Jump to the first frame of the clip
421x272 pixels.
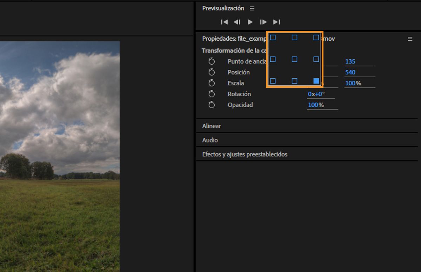[225, 22]
